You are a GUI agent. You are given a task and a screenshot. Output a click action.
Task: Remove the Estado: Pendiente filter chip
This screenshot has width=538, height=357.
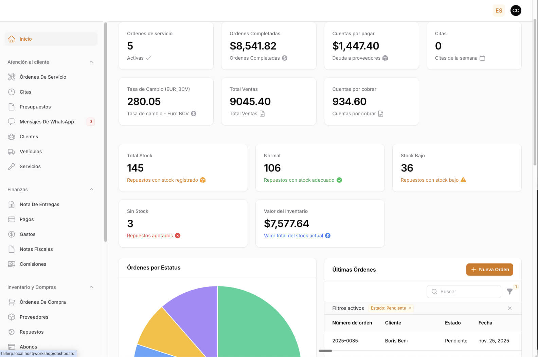point(410,308)
